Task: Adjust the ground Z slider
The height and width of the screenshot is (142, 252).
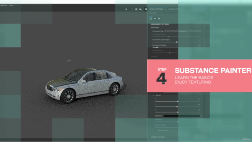Action: [178, 112]
